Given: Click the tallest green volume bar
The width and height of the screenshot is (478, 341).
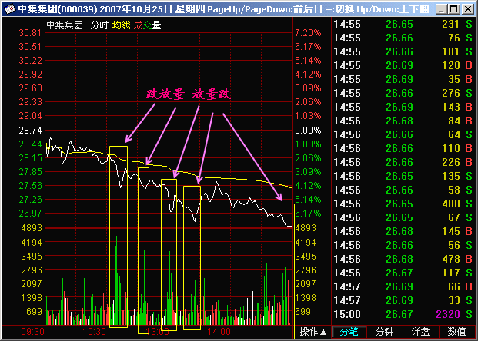Looking at the screenshot, I should pos(116,280).
